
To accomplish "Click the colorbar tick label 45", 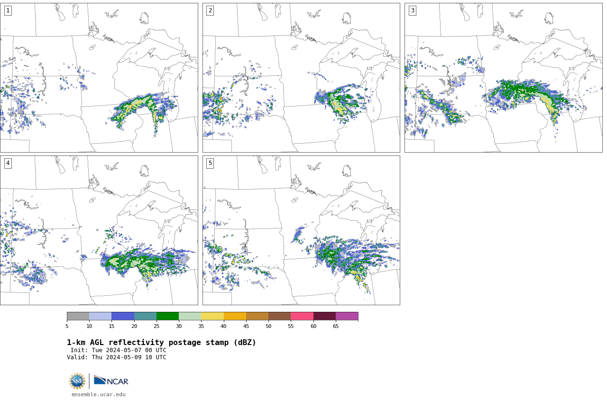I will pos(246,326).
